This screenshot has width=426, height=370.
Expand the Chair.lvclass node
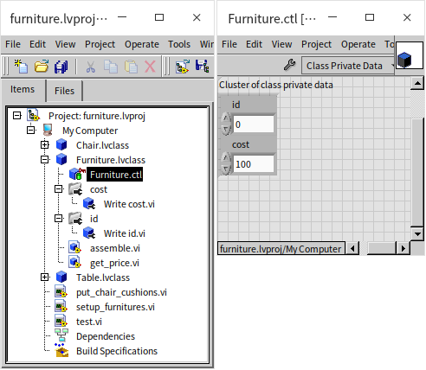tap(45, 145)
